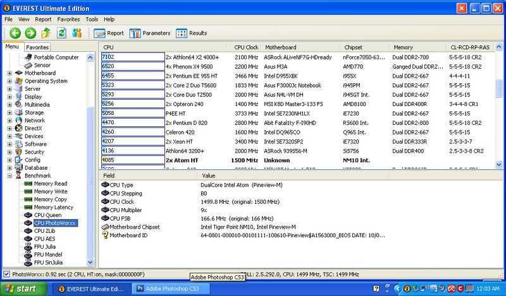506x296 pixels.
Task: Select the Server tree icon
Action: pyautogui.click(x=19, y=88)
